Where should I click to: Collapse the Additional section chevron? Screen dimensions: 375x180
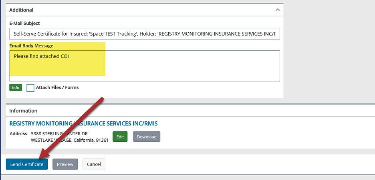coord(277,10)
